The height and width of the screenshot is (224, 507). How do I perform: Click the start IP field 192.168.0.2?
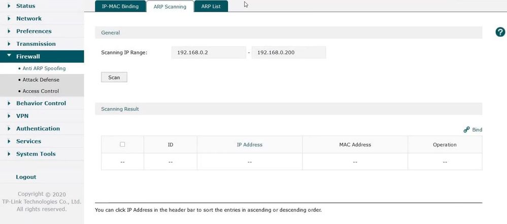(209, 52)
